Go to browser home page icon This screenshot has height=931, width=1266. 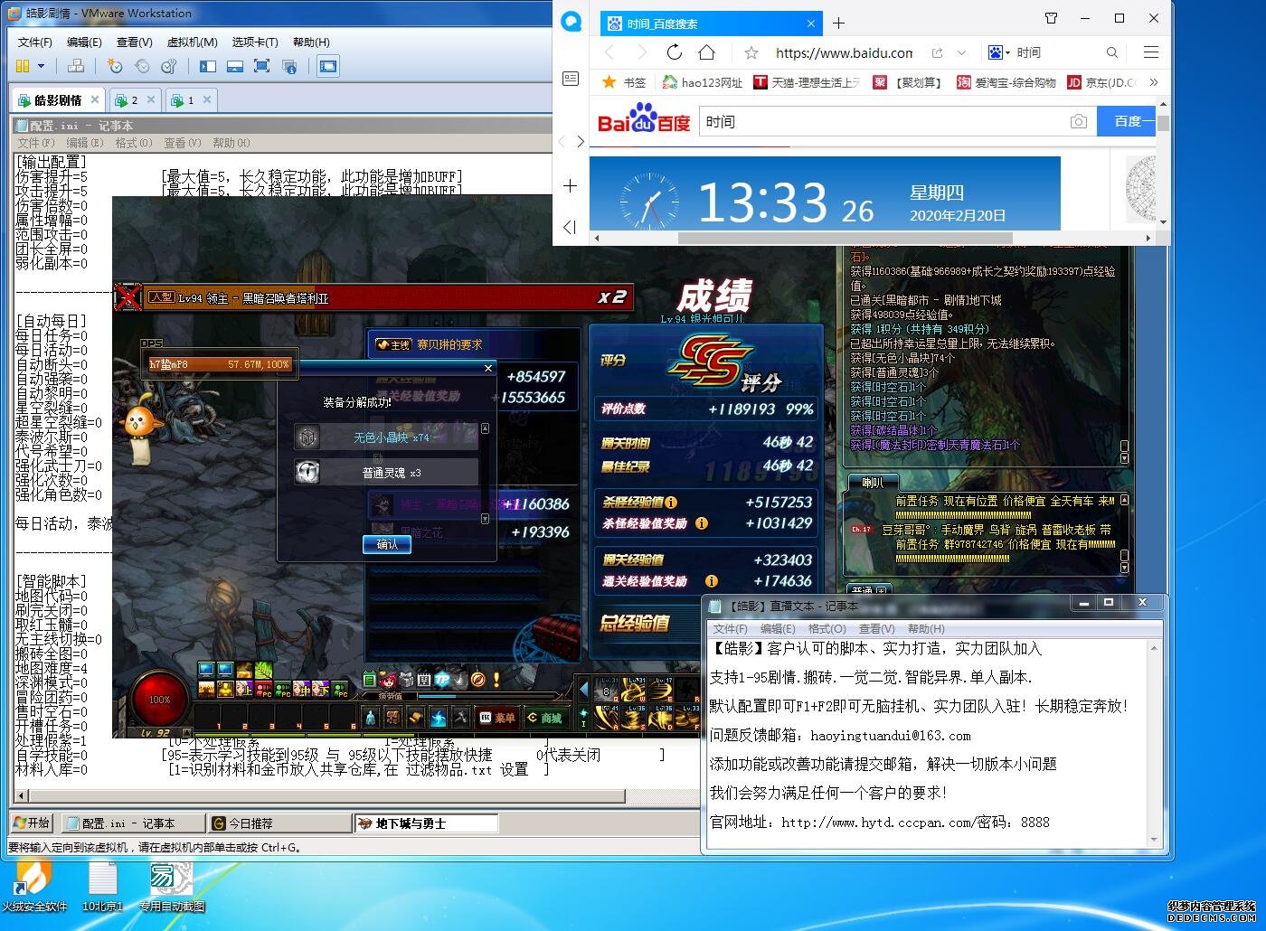(707, 52)
